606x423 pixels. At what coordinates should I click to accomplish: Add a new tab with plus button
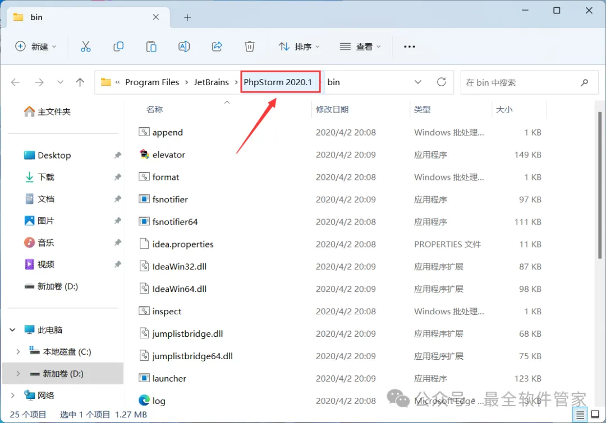[187, 17]
